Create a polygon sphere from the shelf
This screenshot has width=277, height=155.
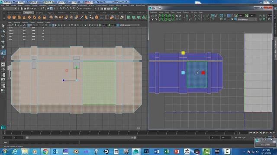9,17
